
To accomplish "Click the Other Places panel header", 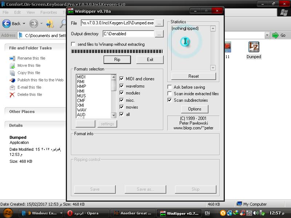I will point(35,112).
